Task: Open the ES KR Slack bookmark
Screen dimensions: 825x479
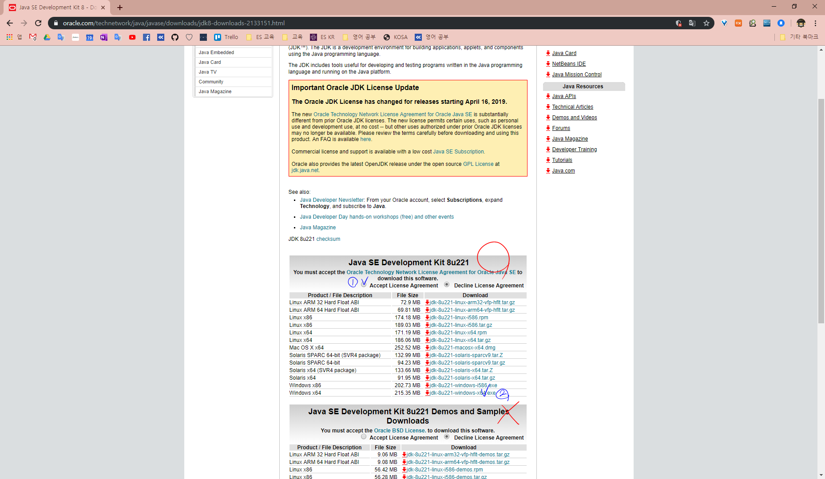Action: coord(322,37)
